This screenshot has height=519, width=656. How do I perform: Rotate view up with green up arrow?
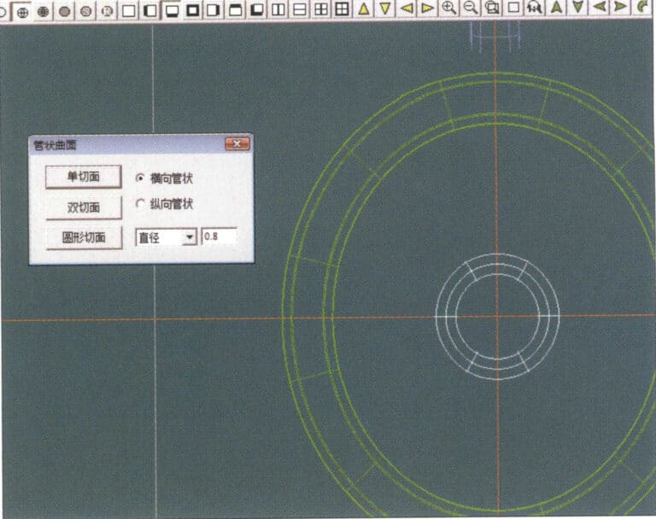click(x=556, y=7)
